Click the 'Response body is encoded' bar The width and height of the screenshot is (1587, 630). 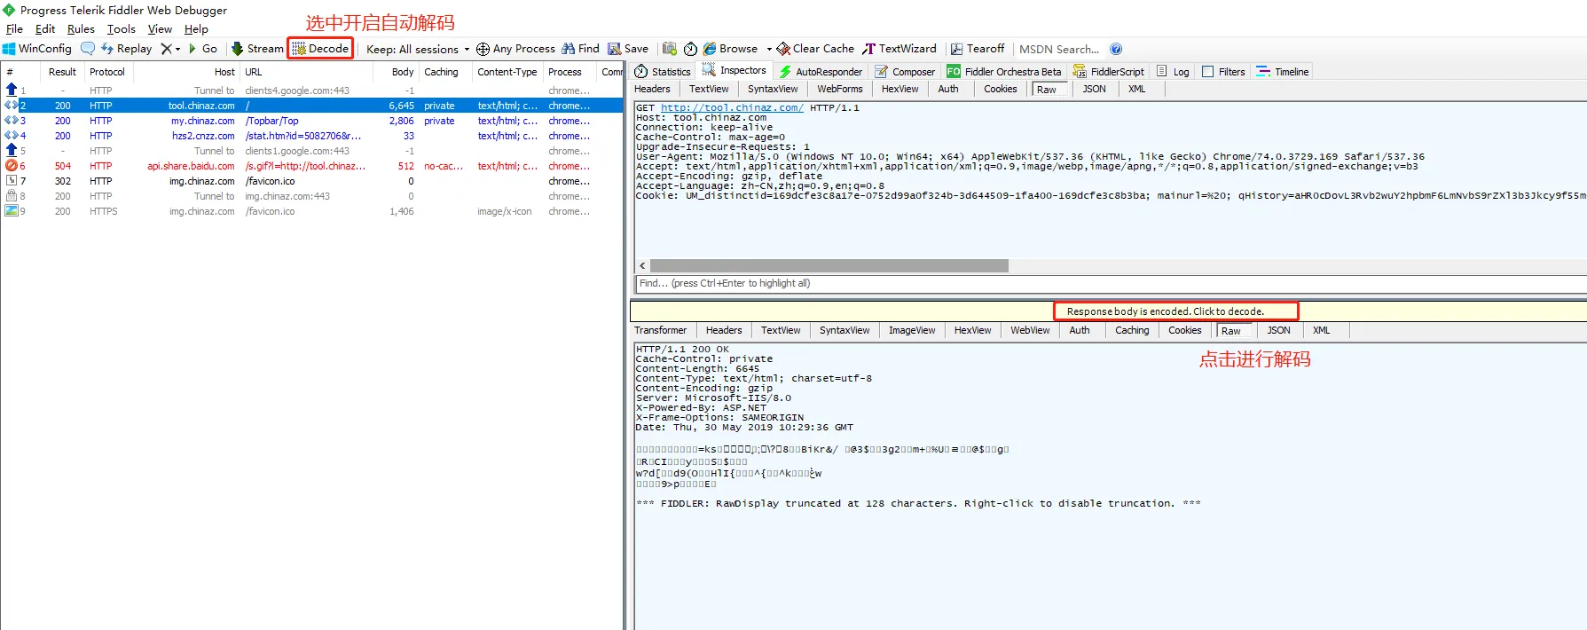pos(1165,311)
